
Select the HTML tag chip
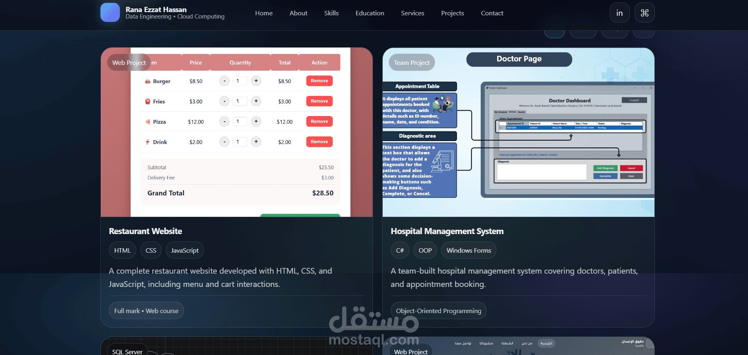[123, 250]
